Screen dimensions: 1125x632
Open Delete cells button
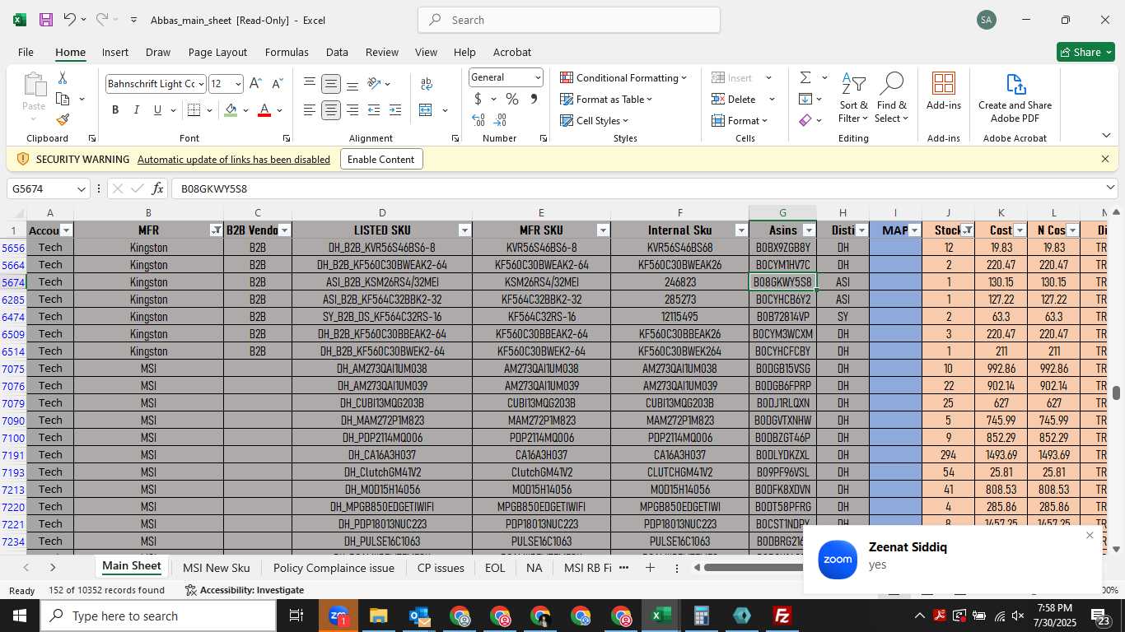tap(735, 99)
